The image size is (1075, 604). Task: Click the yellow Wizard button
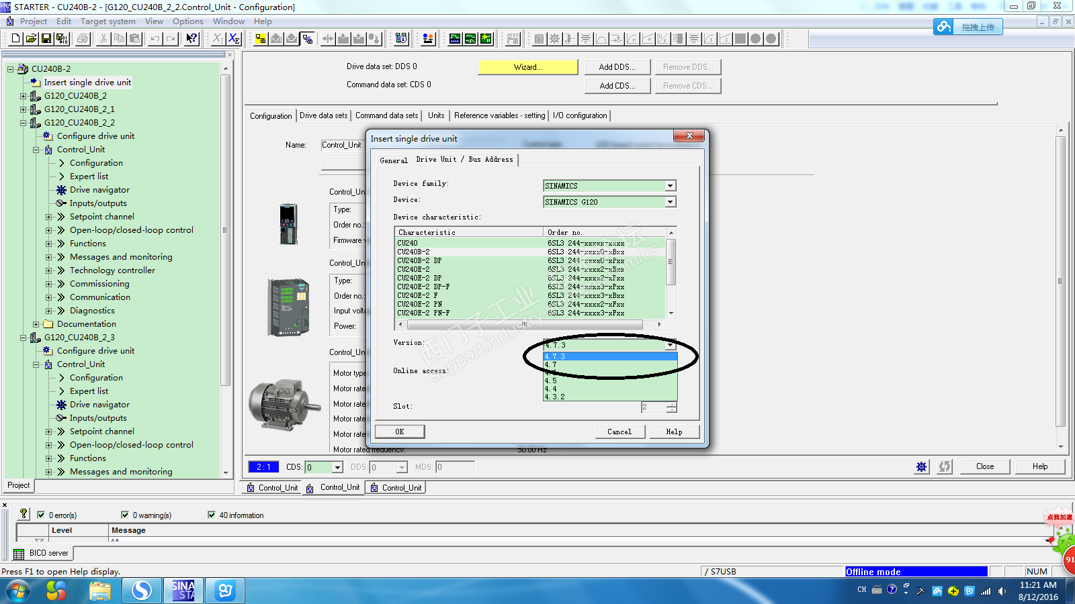(527, 67)
